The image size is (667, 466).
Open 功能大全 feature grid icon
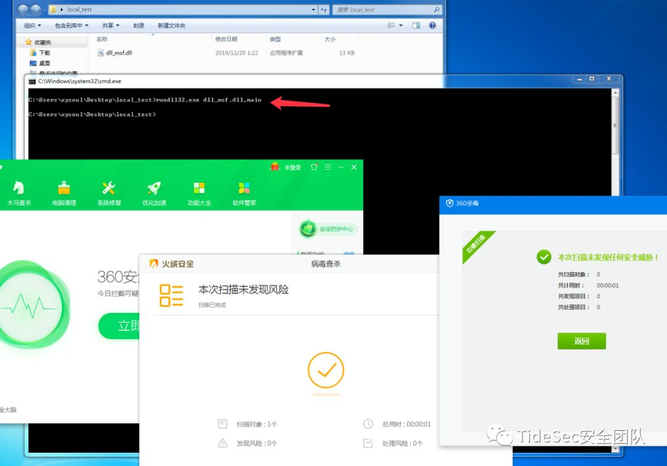(199, 193)
